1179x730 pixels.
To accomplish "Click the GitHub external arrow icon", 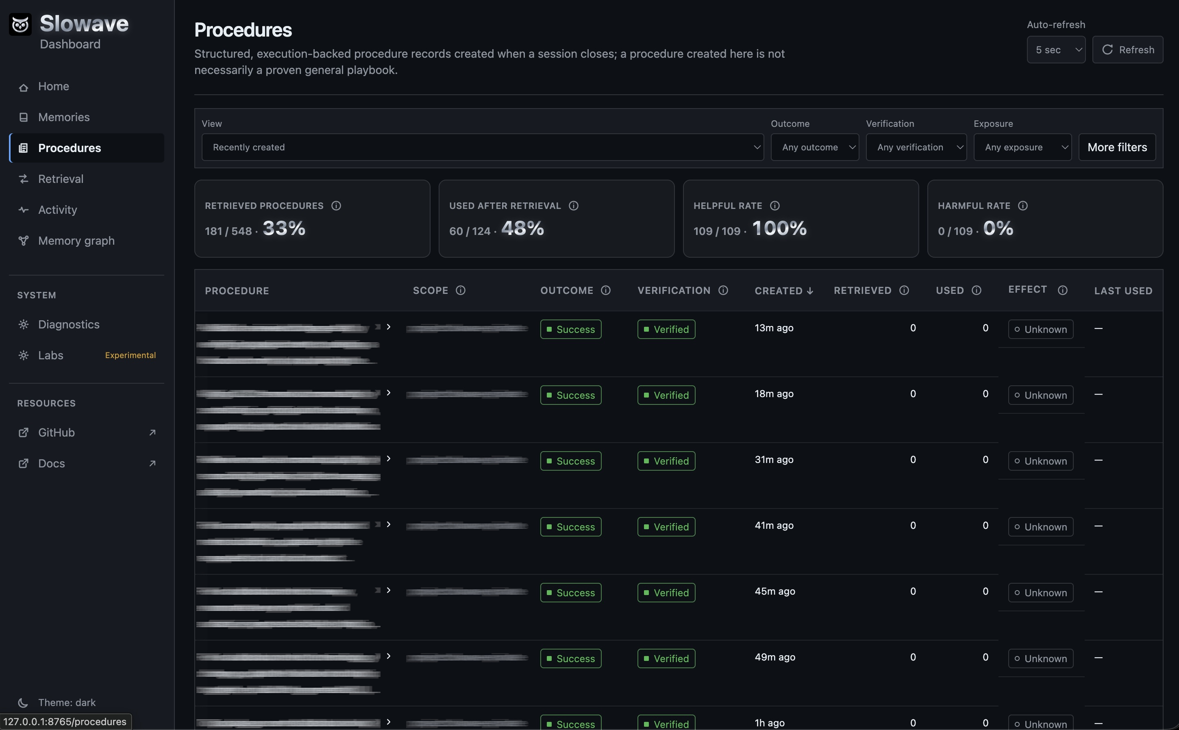I will (152, 432).
